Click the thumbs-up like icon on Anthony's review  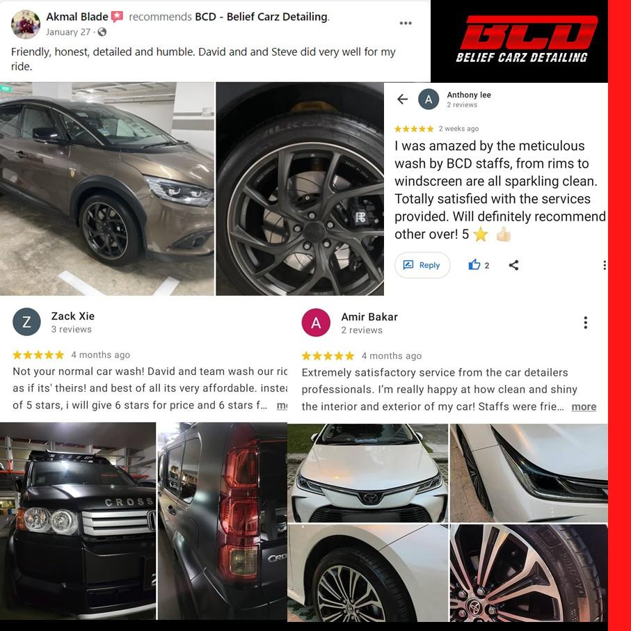(474, 265)
